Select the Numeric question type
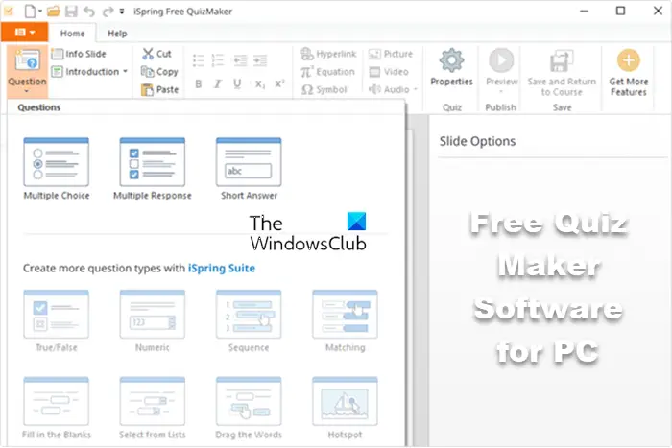This screenshot has height=448, width=672. (153, 321)
